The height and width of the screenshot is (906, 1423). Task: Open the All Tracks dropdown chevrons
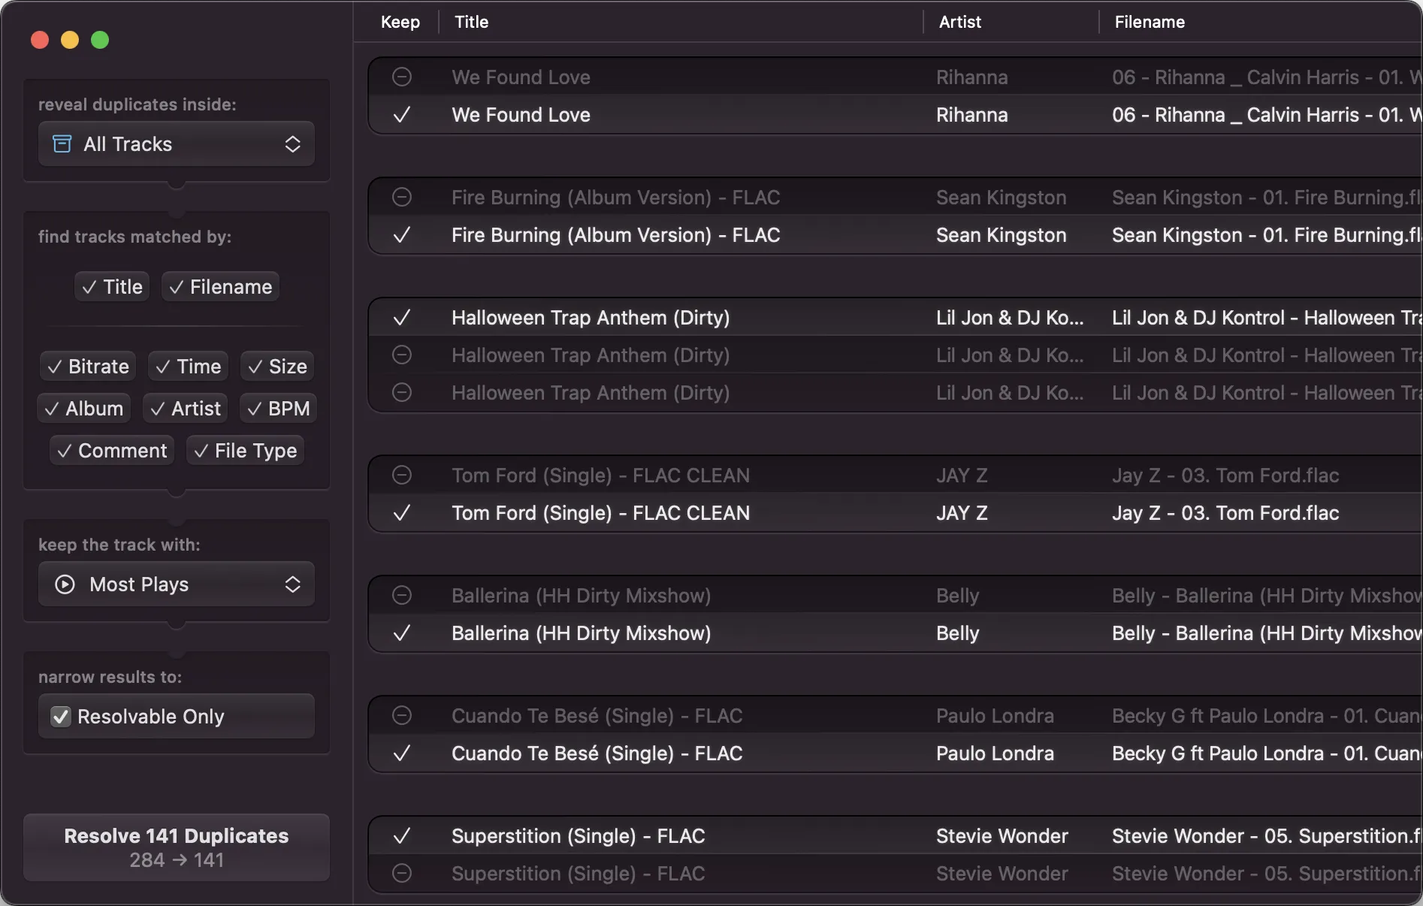[x=292, y=144]
